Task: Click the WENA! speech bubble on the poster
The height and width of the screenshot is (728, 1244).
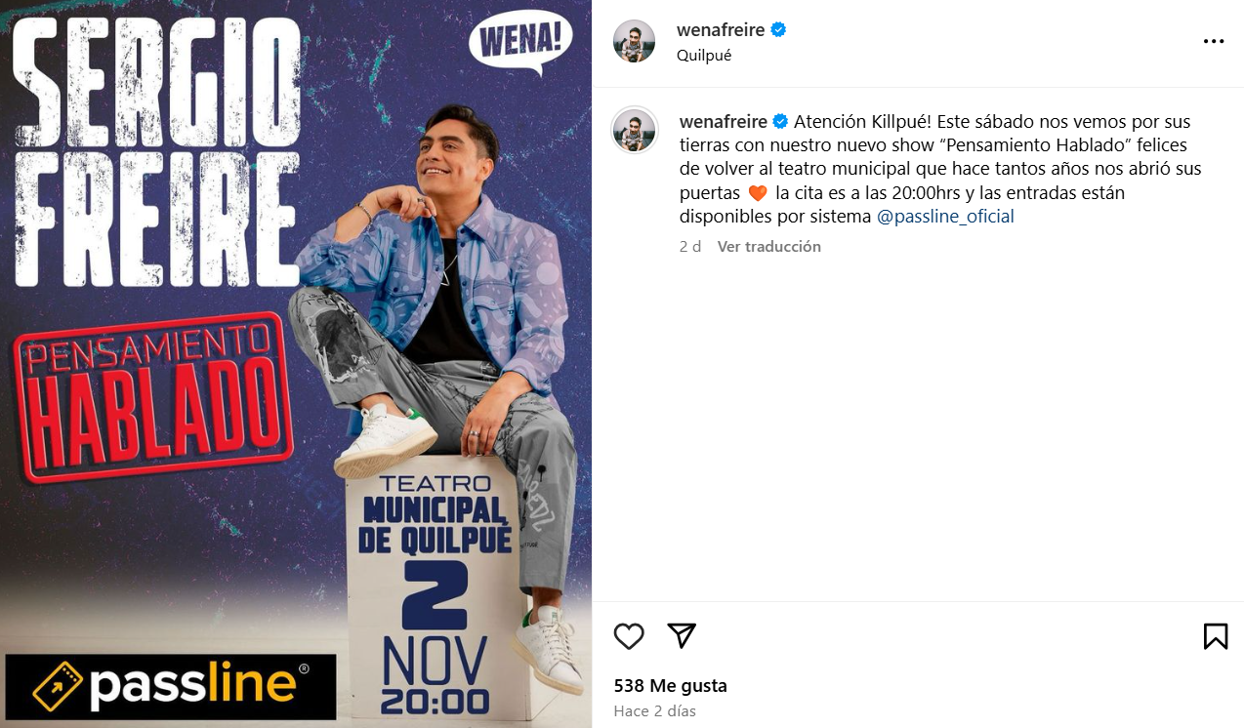Action: 519,43
